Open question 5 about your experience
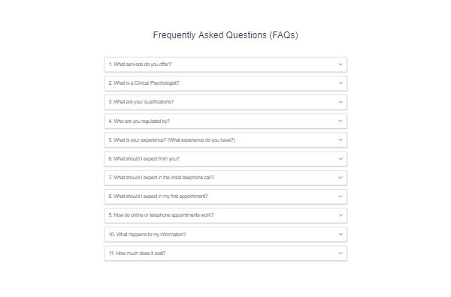 225,140
